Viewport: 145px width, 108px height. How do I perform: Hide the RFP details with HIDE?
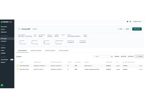120,29
